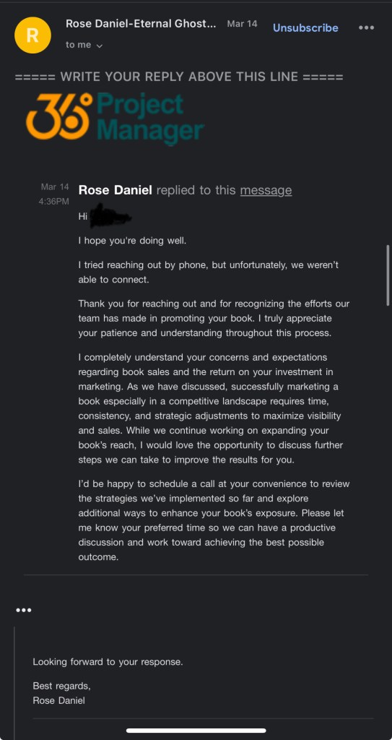Click the 360 Project Manager logo
Screen dimensions: 392x740
coord(115,116)
